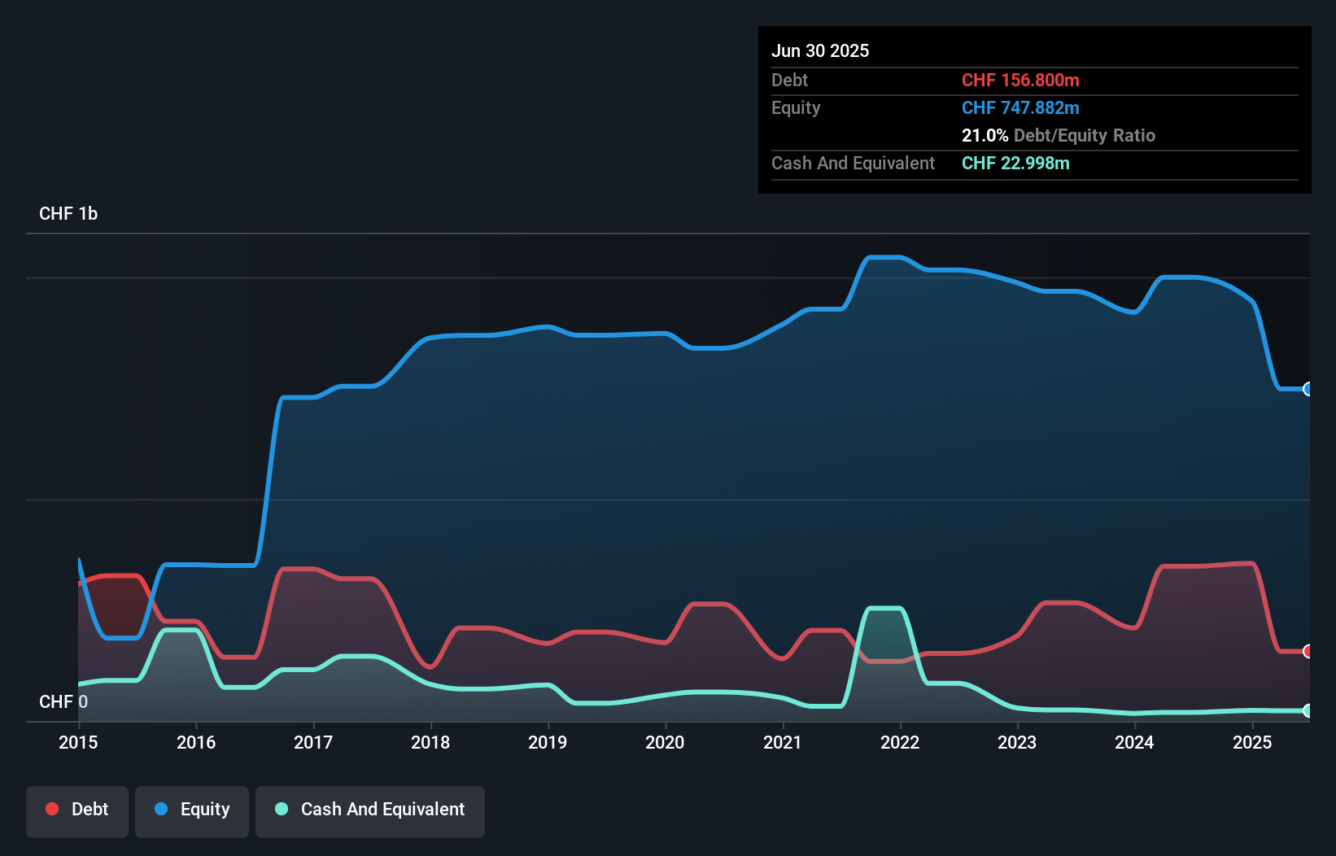This screenshot has height=856, width=1336.
Task: Select the Equity endpoint marker on the chart
Action: point(1307,391)
